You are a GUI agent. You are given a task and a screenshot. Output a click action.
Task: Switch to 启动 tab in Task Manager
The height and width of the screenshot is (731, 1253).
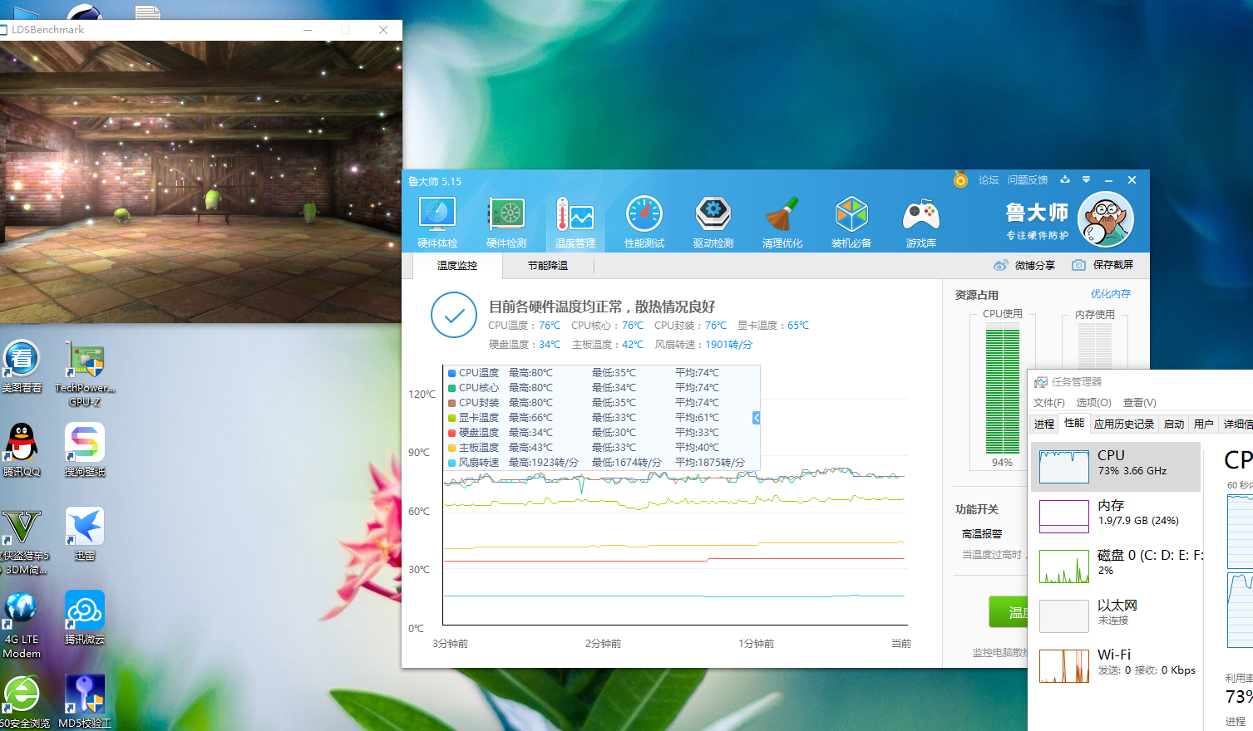(x=1174, y=424)
